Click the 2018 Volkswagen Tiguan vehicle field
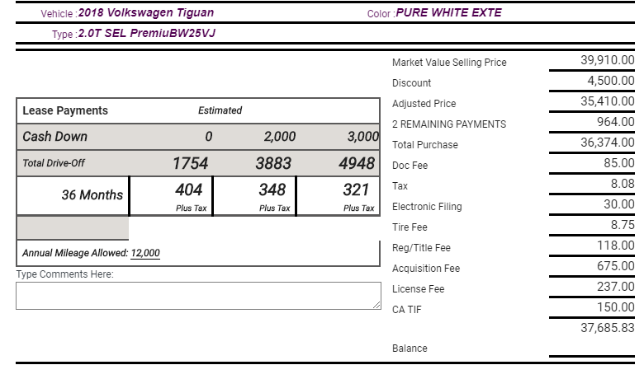Viewport: 644px width, 365px height. (145, 13)
